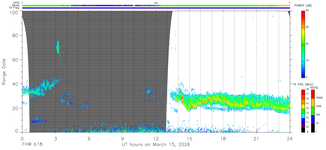Click the 100 tick on Range Gate axis

14,12
